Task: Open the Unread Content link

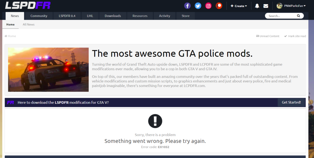Action: 268,36
